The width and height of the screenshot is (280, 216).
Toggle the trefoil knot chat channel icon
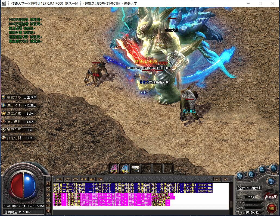point(48,200)
